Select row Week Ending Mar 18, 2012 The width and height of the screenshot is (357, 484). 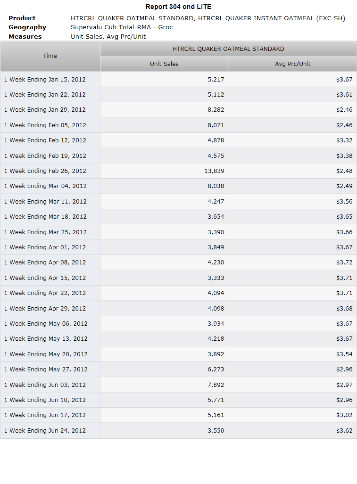[x=178, y=217]
